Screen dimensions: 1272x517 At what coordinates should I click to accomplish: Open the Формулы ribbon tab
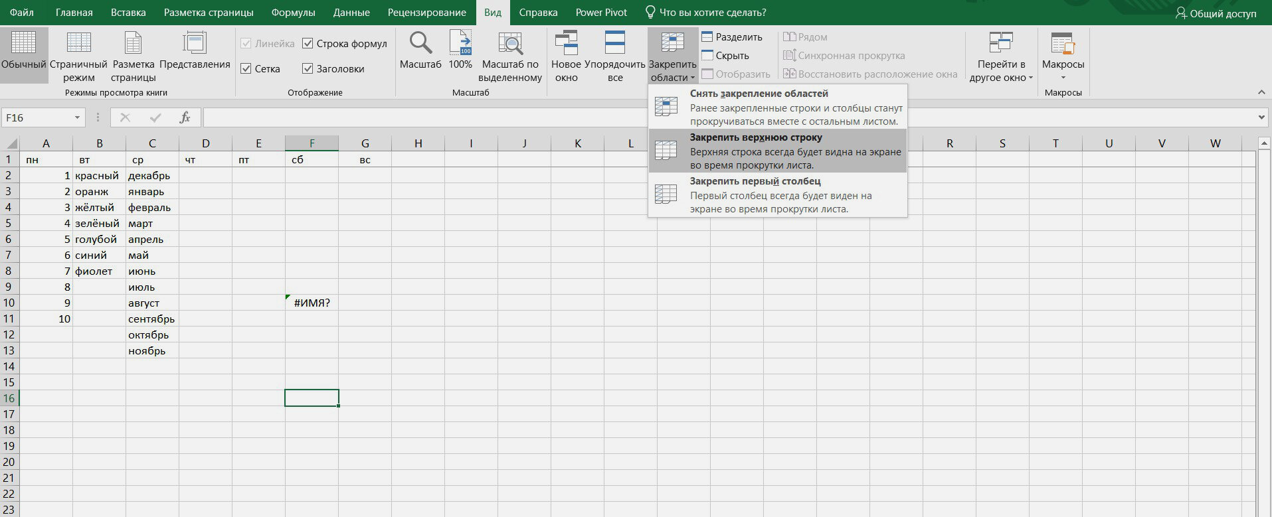[293, 13]
